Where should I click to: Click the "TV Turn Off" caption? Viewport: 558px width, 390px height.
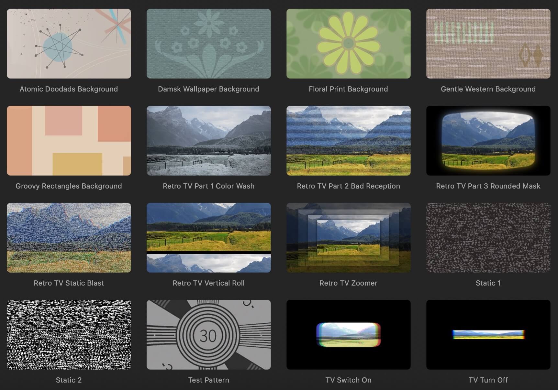(x=488, y=380)
